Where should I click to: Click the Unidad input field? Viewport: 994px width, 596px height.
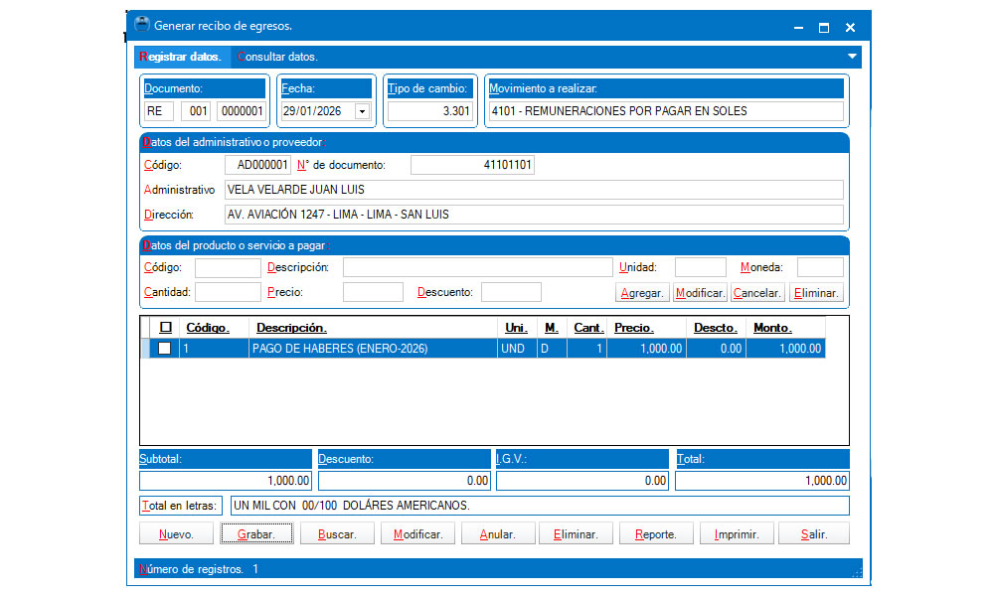[700, 267]
